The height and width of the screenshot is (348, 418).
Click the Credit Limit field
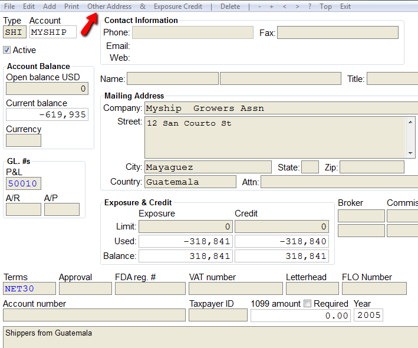tap(282, 226)
